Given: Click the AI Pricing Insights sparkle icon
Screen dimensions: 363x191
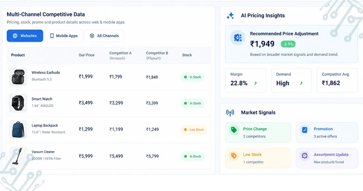Looking at the screenshot, I should tap(230, 16).
